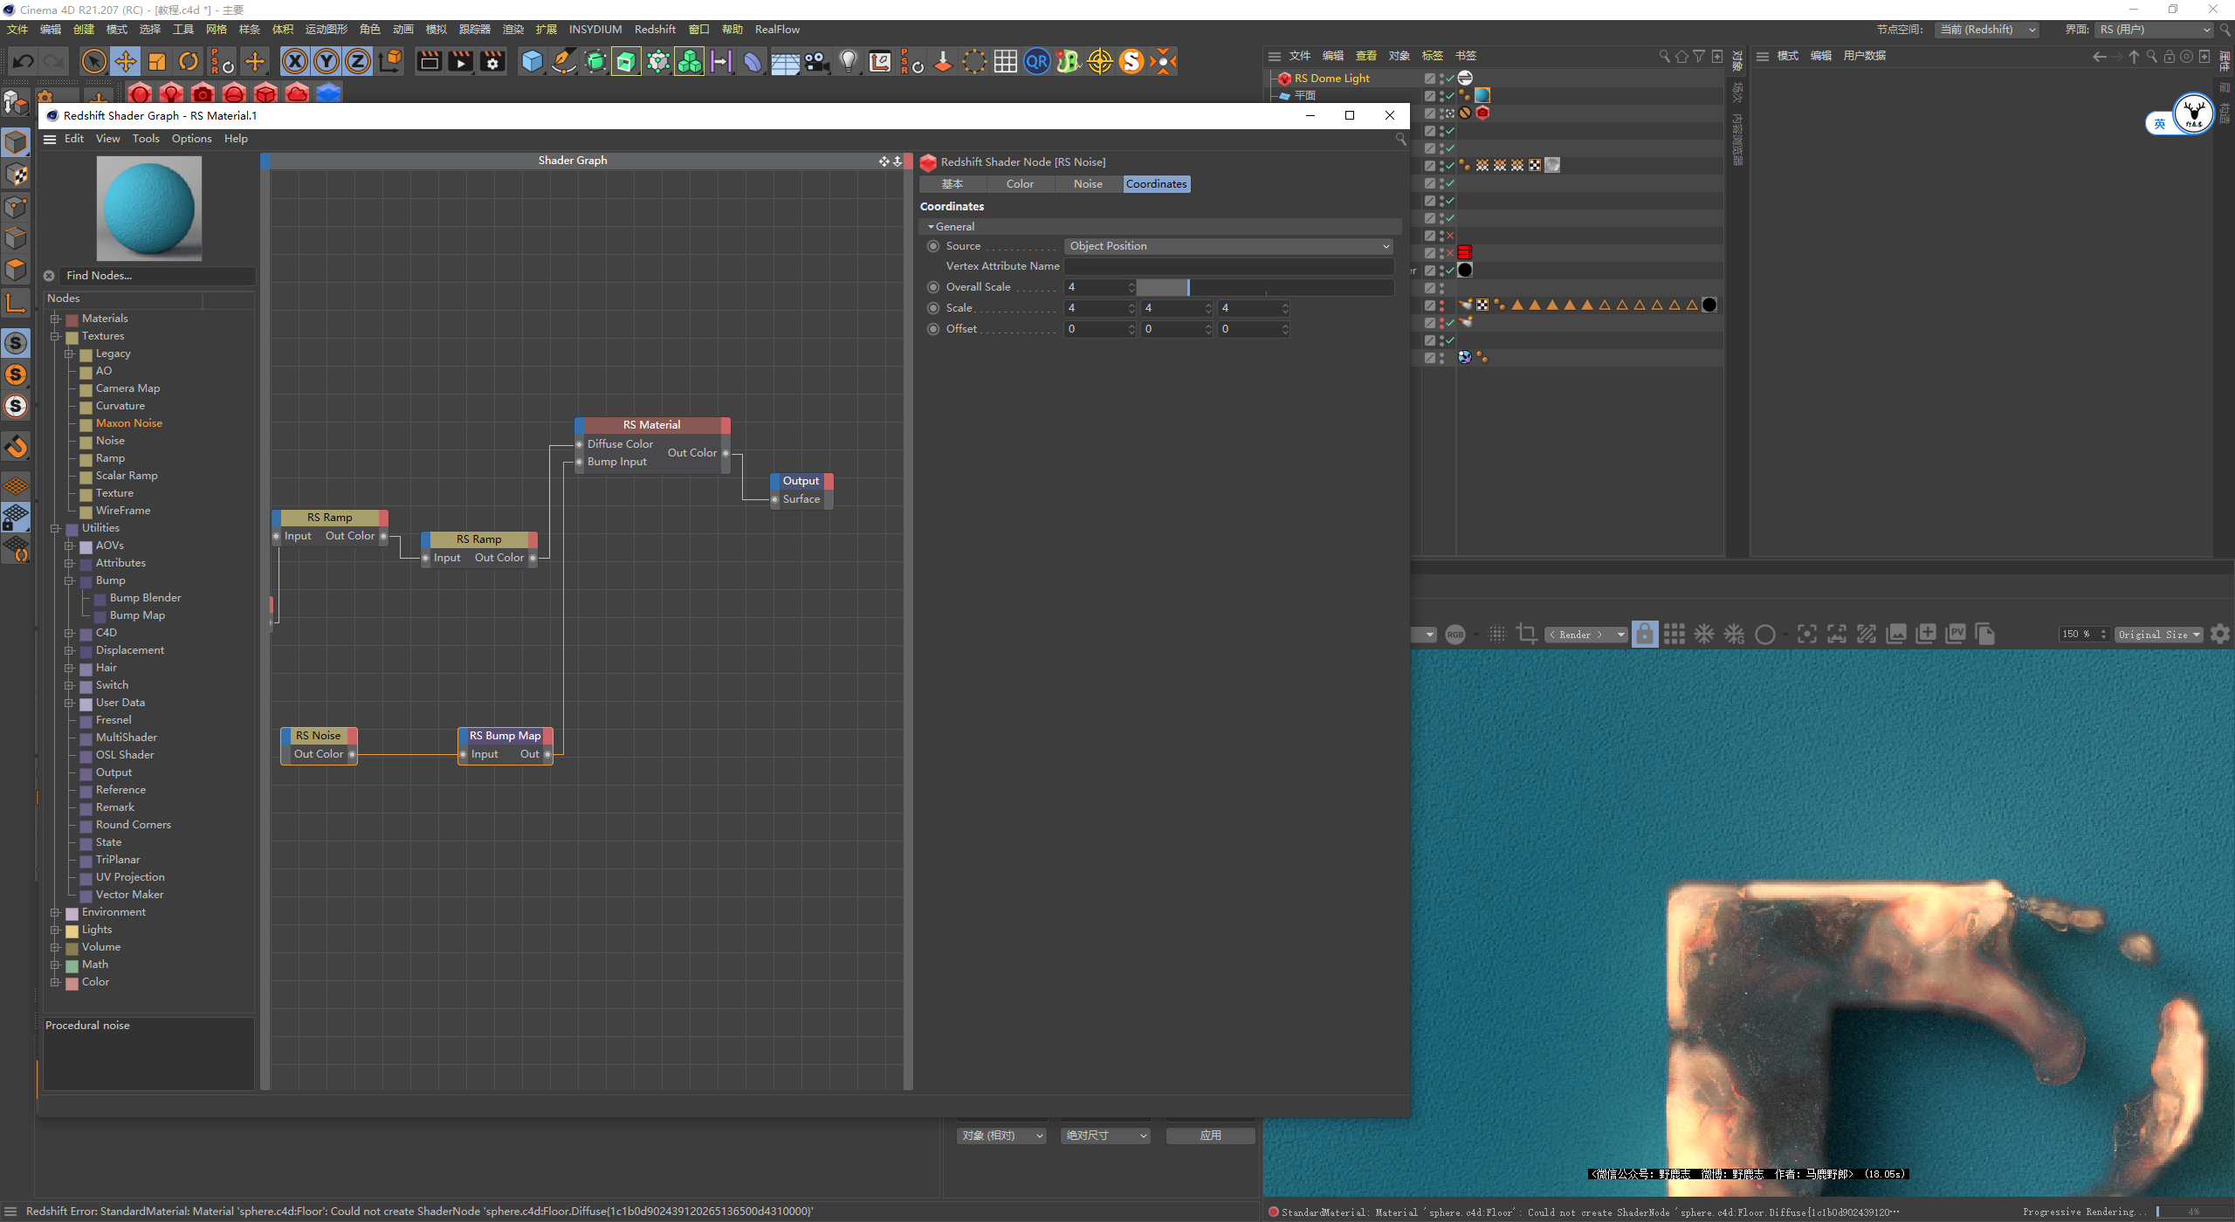Click the Light object bulb icon

848,62
